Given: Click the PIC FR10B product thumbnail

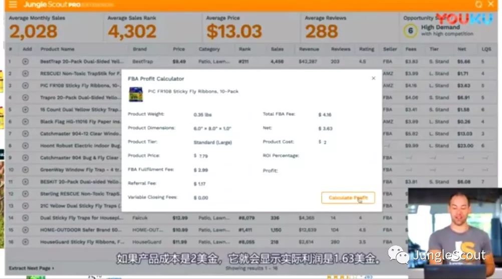Looking at the screenshot, I should click(x=136, y=94).
